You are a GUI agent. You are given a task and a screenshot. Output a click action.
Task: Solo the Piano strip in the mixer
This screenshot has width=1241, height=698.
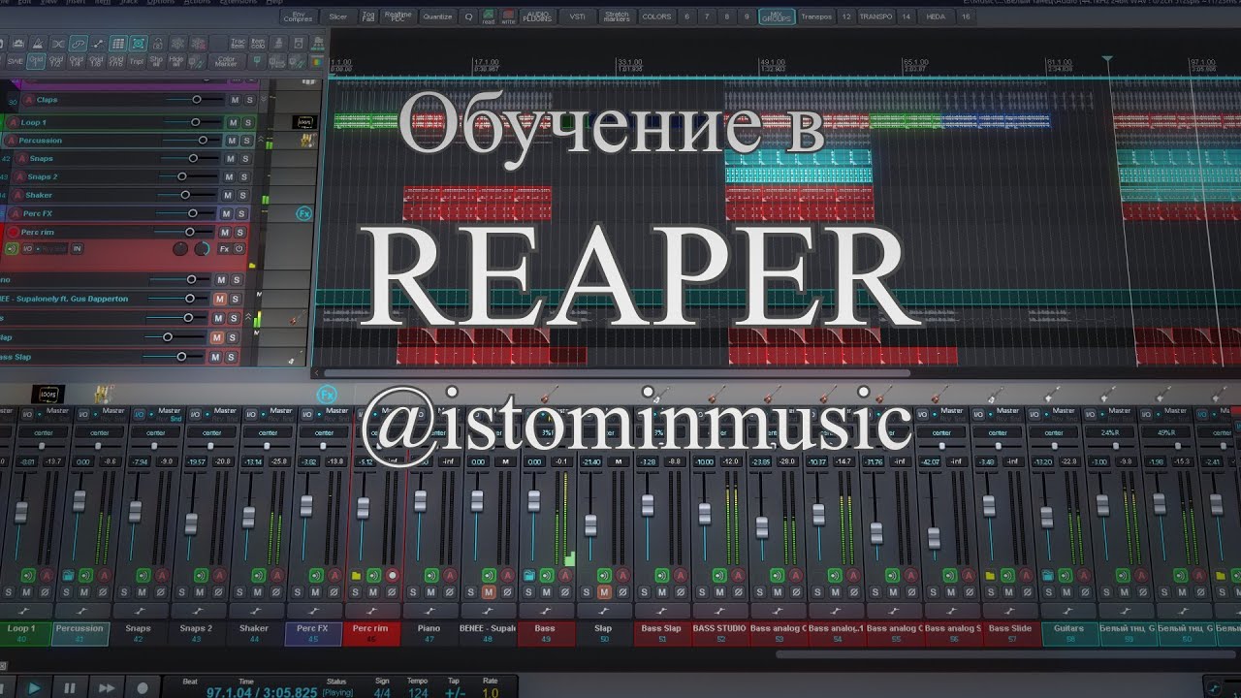pos(411,591)
